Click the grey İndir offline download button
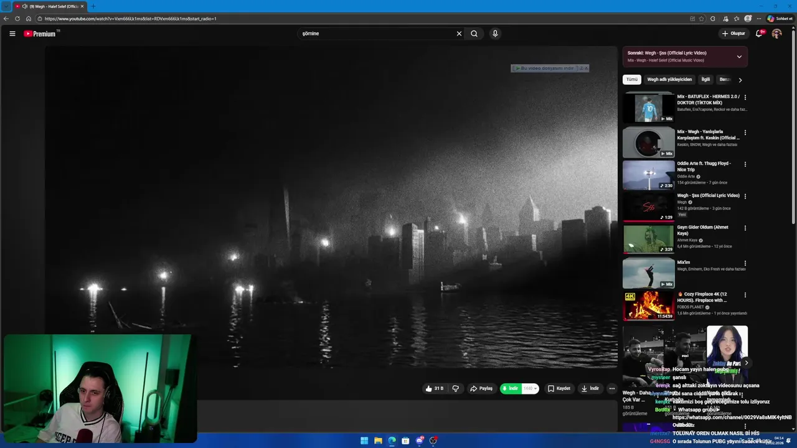797x448 pixels. [x=590, y=388]
